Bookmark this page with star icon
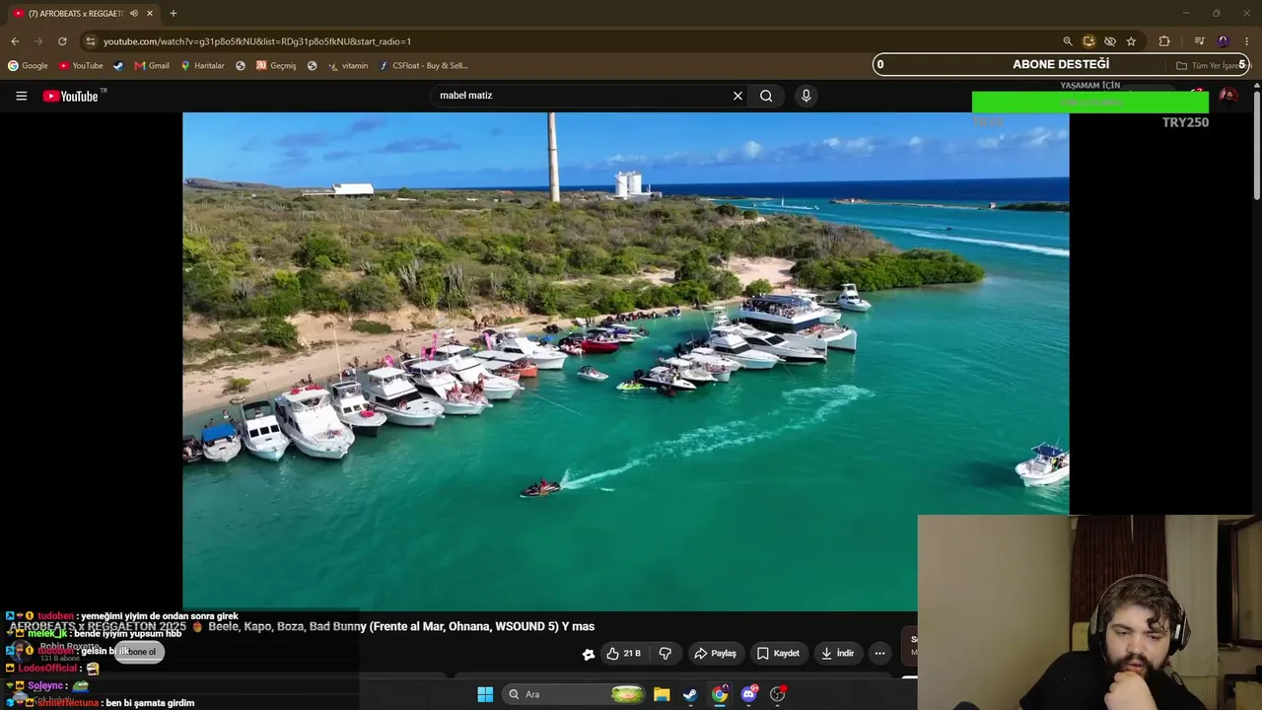 [x=1131, y=41]
